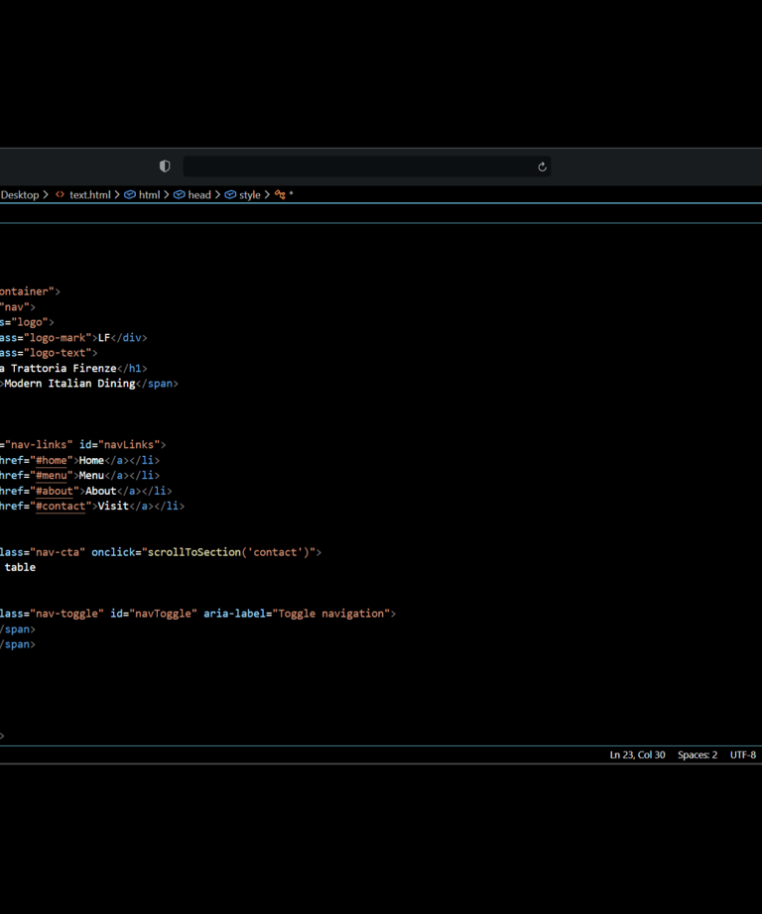Screen dimensions: 762x914
Task: Click the style symbol icon in breadcrumbs
Action: (230, 195)
